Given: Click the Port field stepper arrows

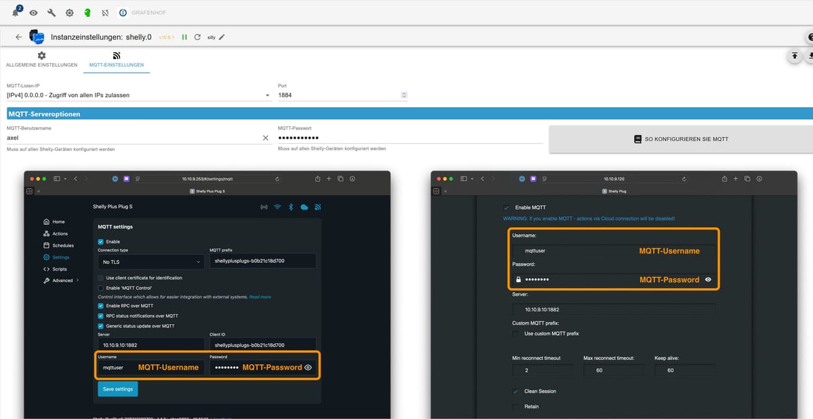Looking at the screenshot, I should pyautogui.click(x=404, y=96).
